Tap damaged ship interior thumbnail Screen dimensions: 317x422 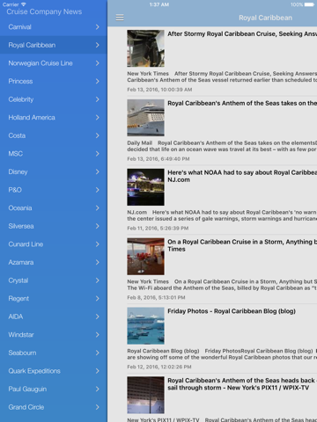coord(145,48)
